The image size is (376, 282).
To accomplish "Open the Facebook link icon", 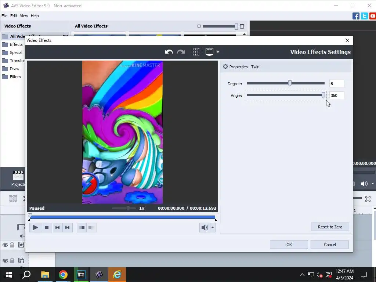I will tap(356, 16).
